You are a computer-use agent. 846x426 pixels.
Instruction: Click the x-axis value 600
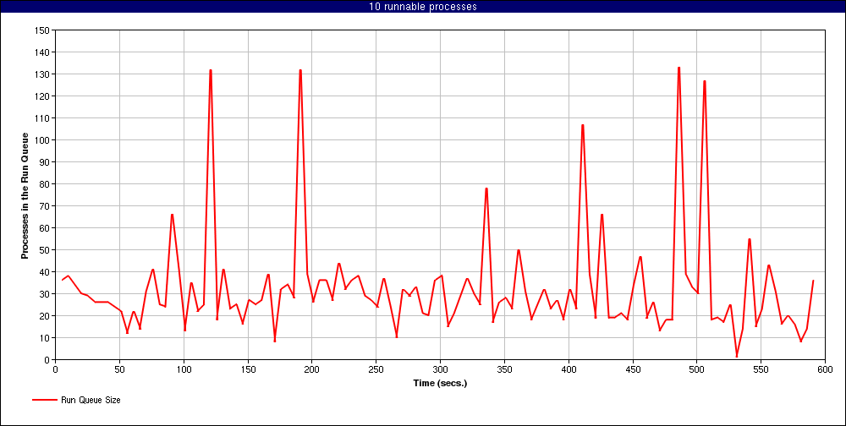pyautogui.click(x=825, y=370)
